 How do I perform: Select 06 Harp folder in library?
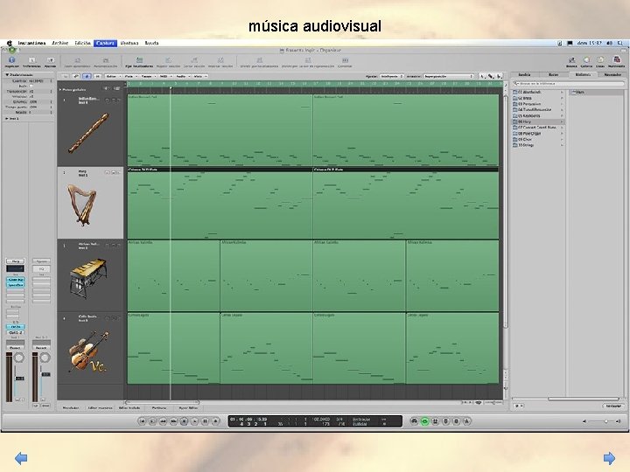(x=537, y=121)
